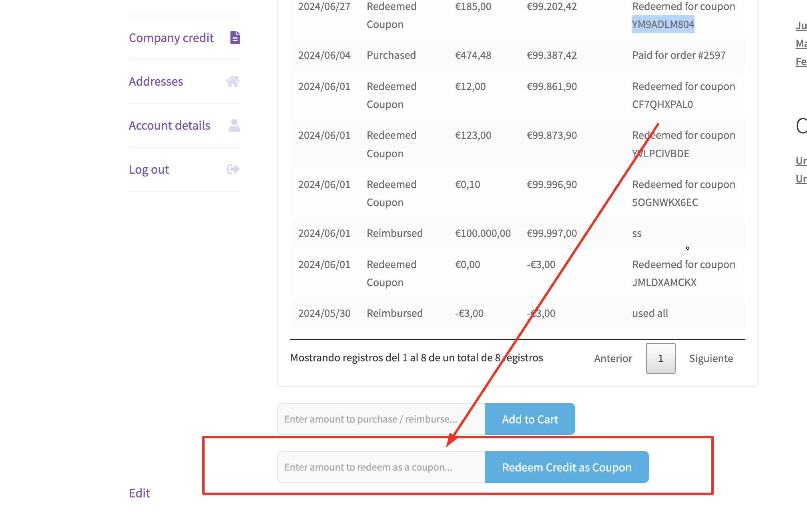This screenshot has height=513, width=807.
Task: Select the Log out menu link
Action: (x=149, y=169)
